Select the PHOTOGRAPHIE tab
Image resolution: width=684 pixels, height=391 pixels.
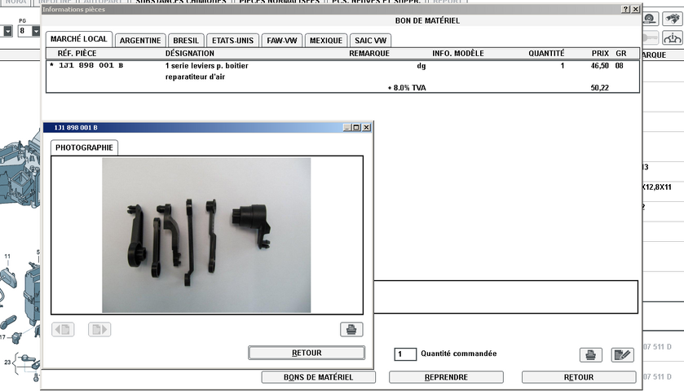pyautogui.click(x=84, y=147)
